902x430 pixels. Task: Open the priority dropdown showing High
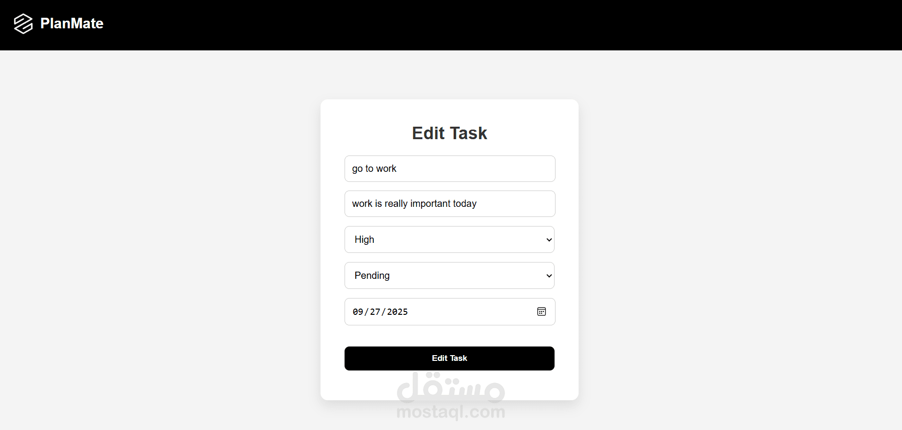tap(449, 239)
